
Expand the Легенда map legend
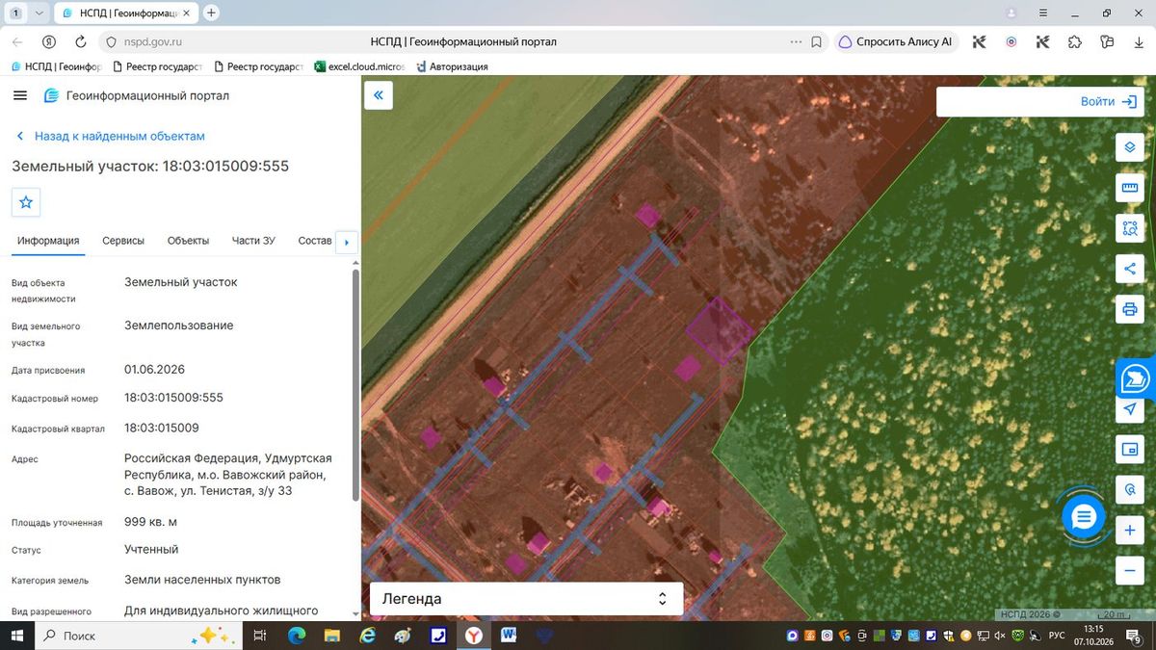[x=526, y=598]
